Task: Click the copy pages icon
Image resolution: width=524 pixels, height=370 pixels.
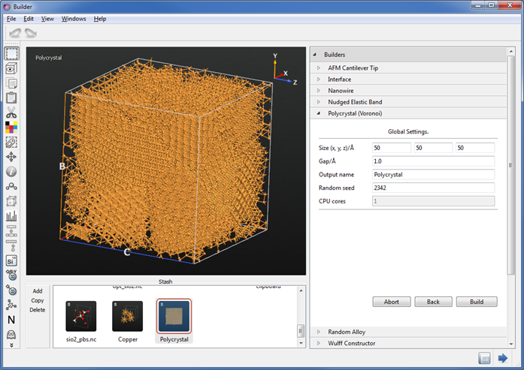Action: coord(11,83)
